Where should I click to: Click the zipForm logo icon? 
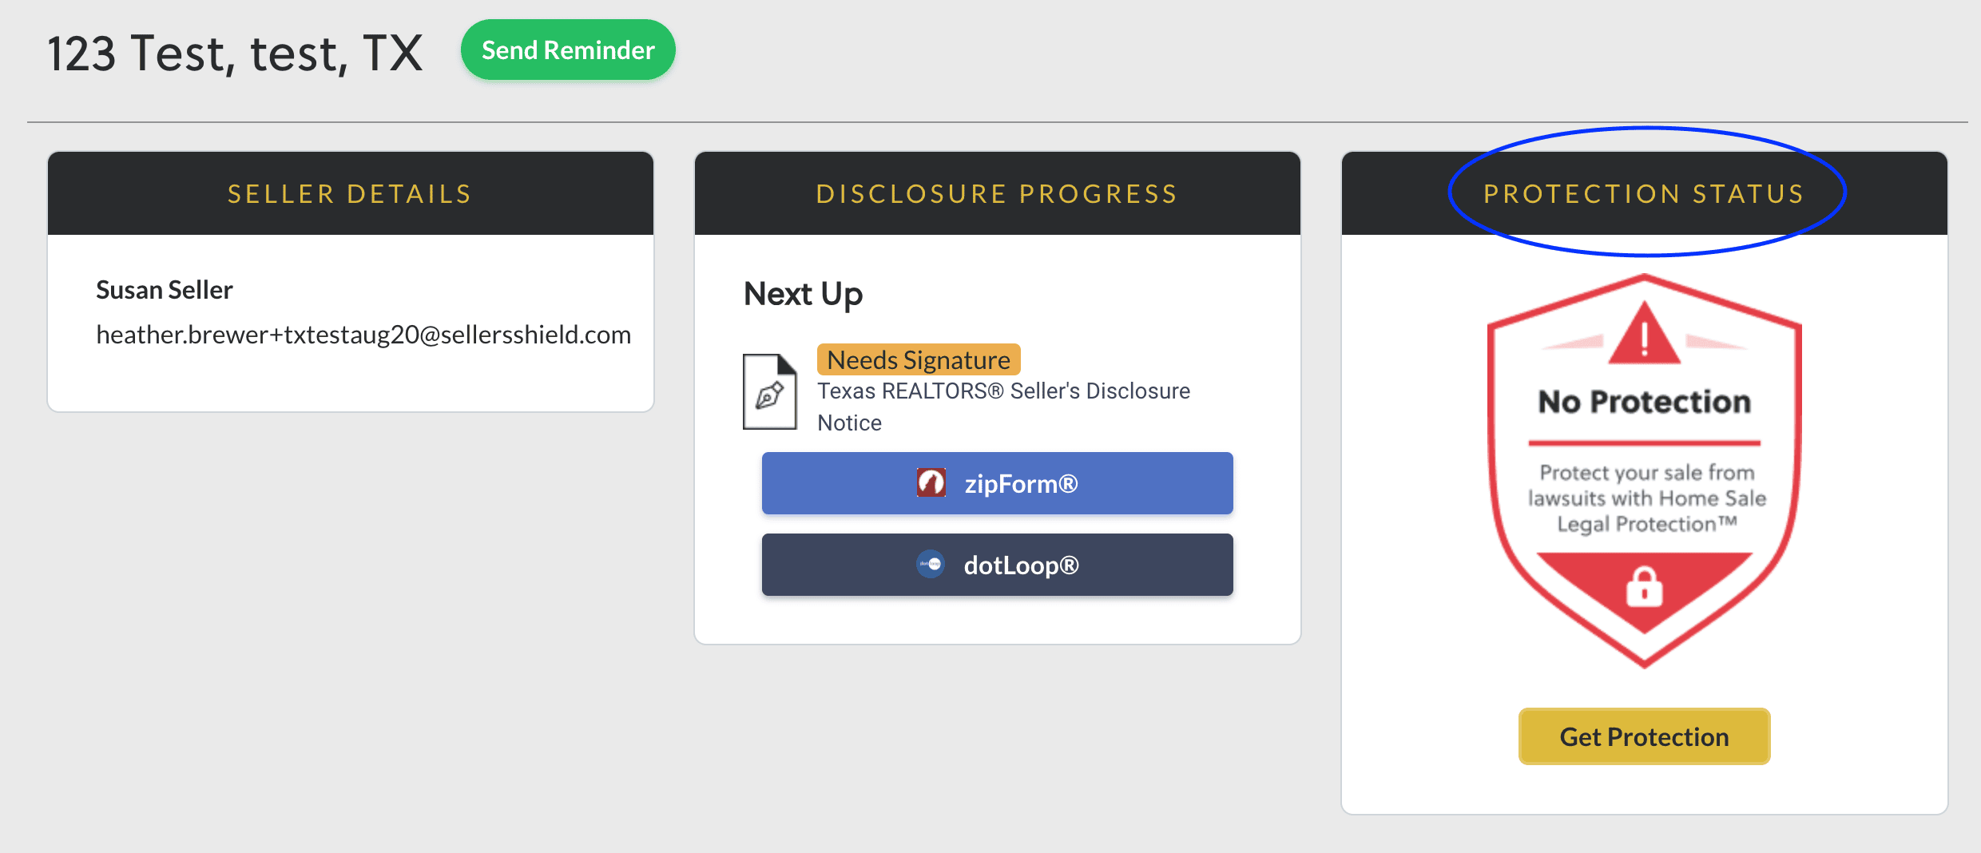pyautogui.click(x=931, y=483)
